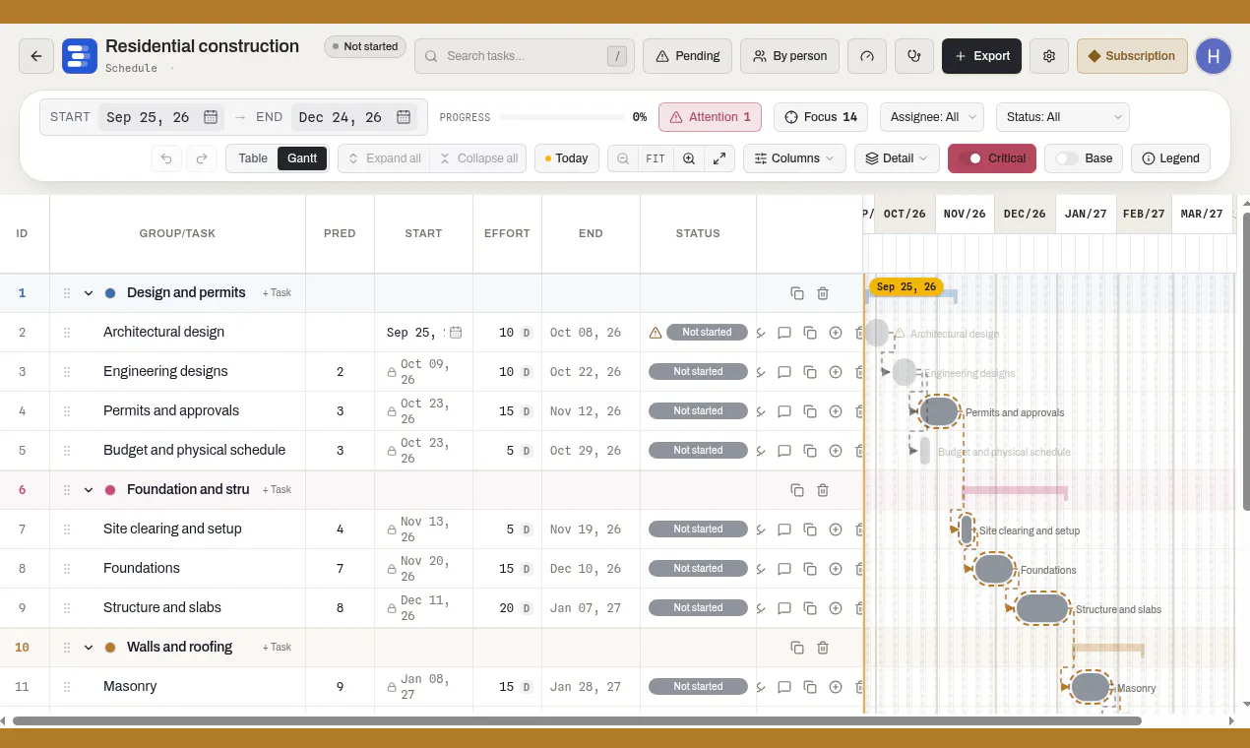Duplicate the Walls and roofing group
Screen dimensions: 1250x748
click(797, 648)
